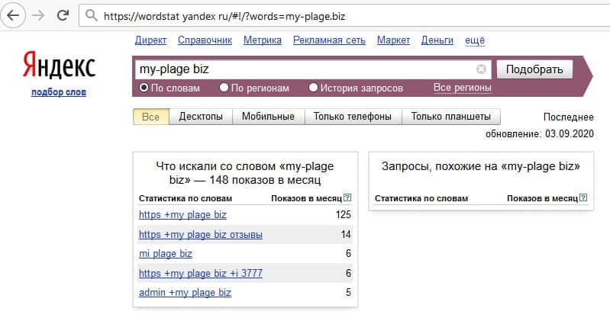Viewport: 610px width, 321px height.
Task: Click the browser forward arrow
Action: tap(38, 14)
